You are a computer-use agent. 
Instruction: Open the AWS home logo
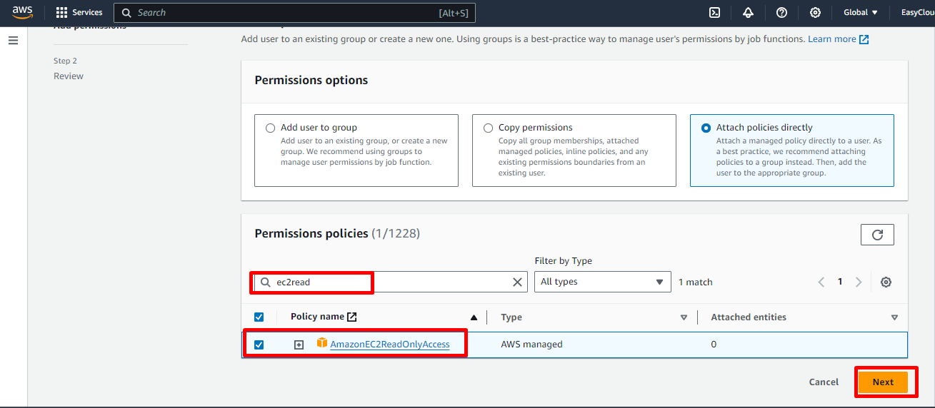coord(22,12)
